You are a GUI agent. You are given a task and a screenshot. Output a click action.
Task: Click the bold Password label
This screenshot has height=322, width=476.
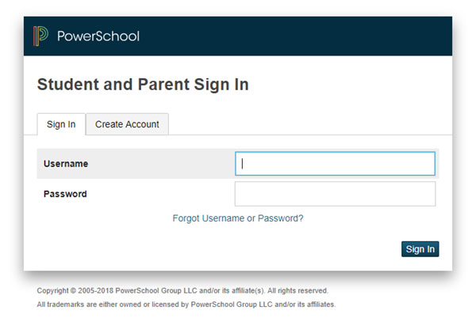click(x=65, y=194)
